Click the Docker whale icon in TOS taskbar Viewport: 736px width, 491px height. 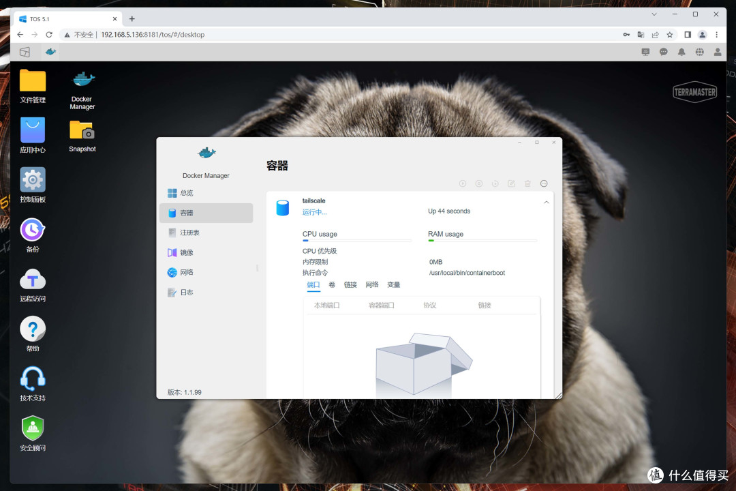[50, 52]
